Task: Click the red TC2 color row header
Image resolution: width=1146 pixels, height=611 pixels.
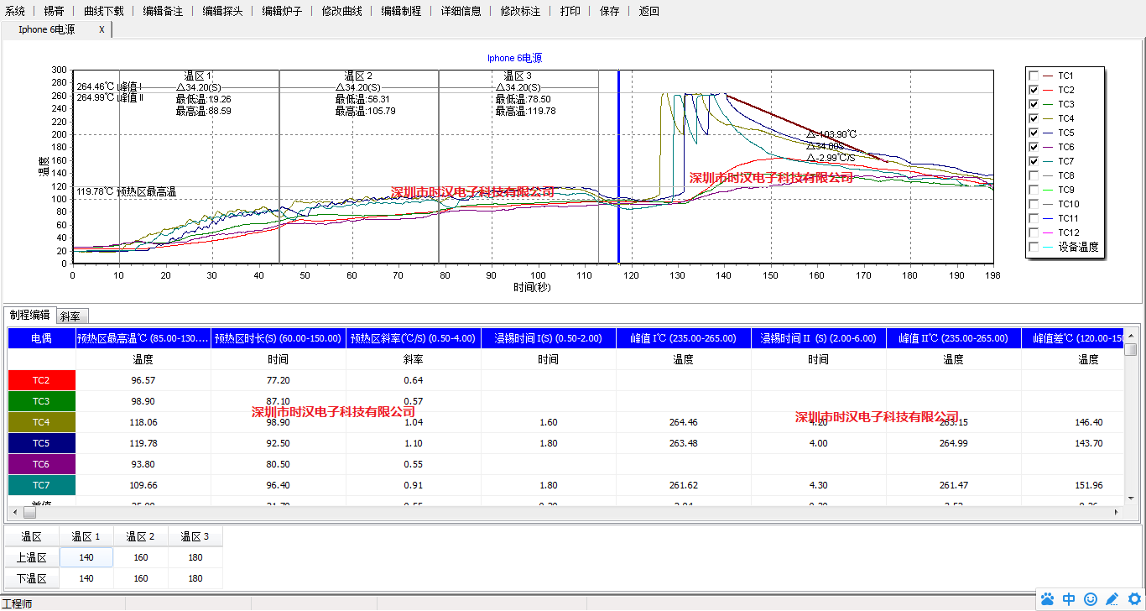Action: point(41,380)
